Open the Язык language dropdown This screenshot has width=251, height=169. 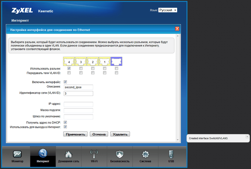click(168, 10)
